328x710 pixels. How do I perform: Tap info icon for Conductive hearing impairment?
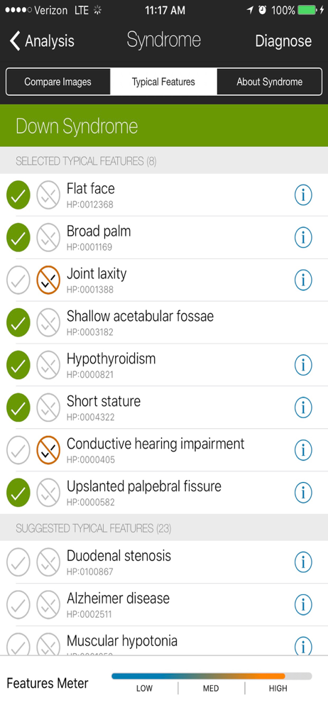tap(303, 451)
